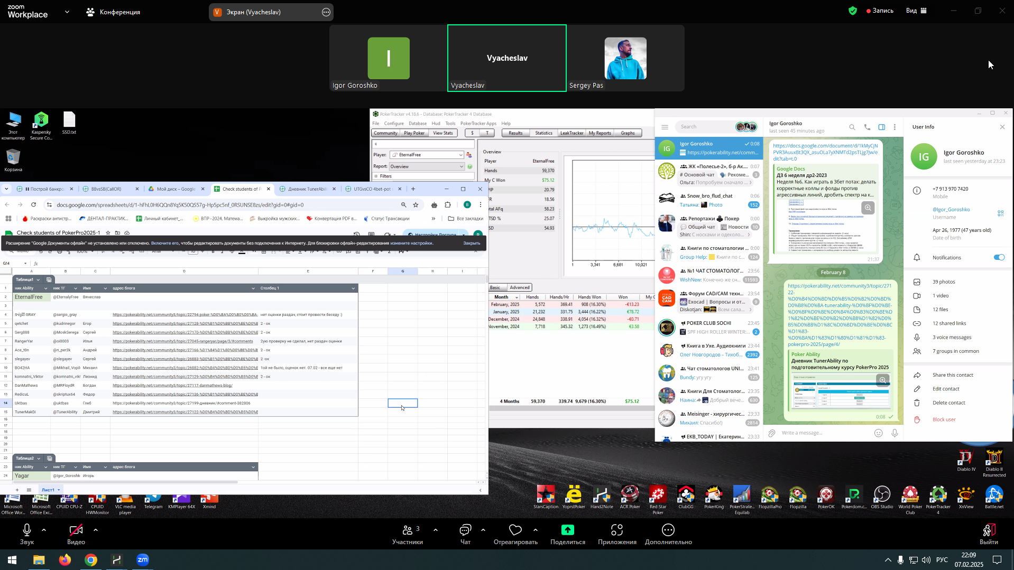Screen dimensions: 1014x570
Task: Open new Chrome tab with plus
Action: (x=413, y=189)
